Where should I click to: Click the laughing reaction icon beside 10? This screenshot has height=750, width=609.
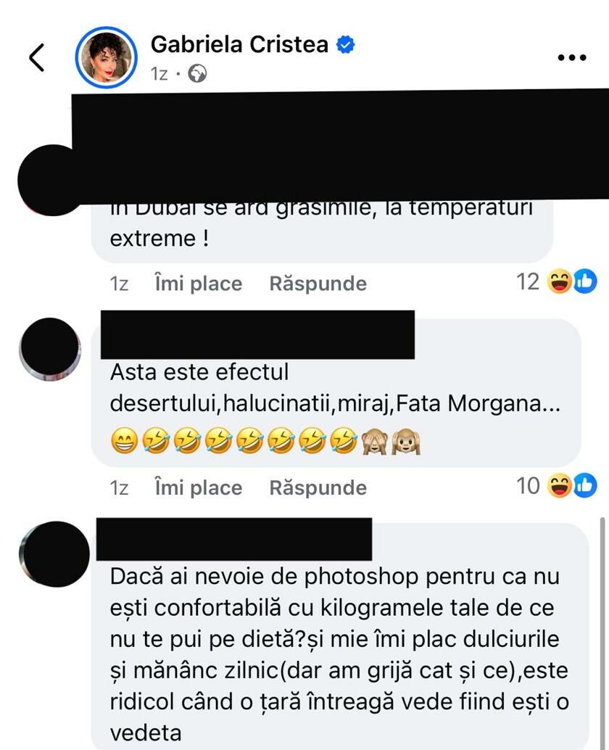tap(559, 485)
